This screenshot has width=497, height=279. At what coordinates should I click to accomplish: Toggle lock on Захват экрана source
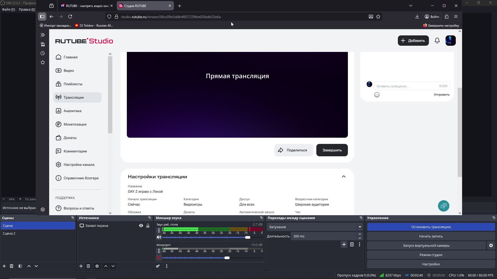(148, 226)
